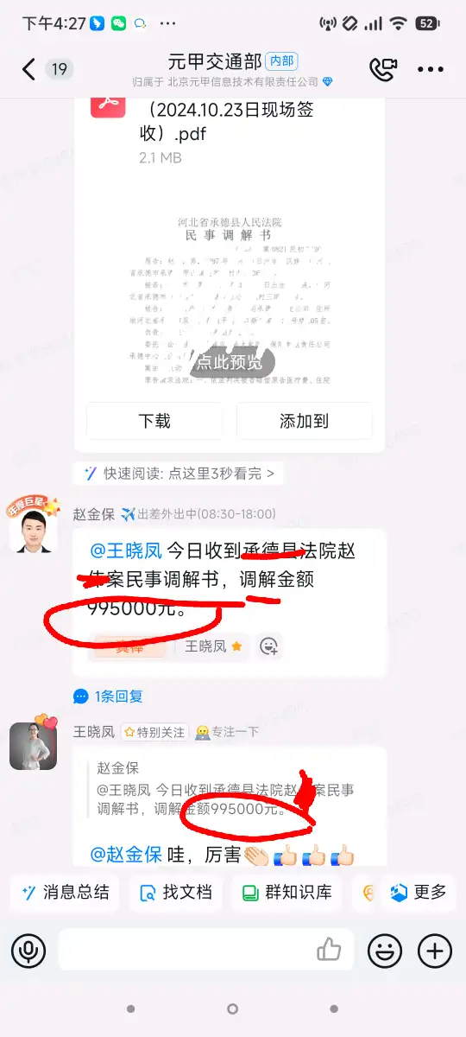Open 赵金保's profile avatar
Image resolution: width=466 pixels, height=1037 pixels.
pyautogui.click(x=34, y=530)
